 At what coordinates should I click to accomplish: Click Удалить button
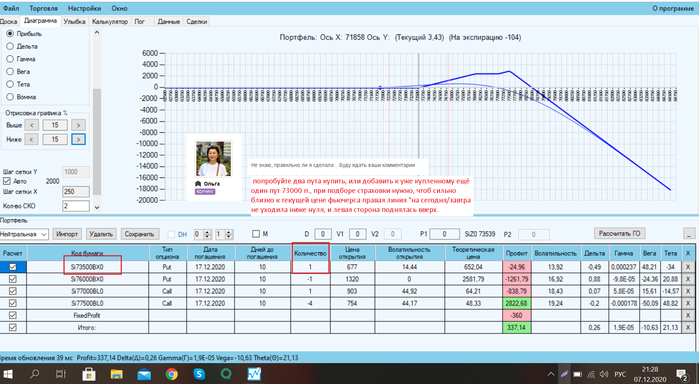click(101, 234)
